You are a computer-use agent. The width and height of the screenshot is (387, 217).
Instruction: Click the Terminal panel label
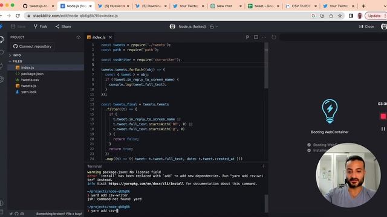click(x=94, y=166)
